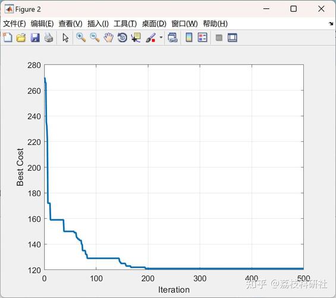The image size is (336, 298).
Task: Open file with the folder icon
Action: (x=21, y=38)
